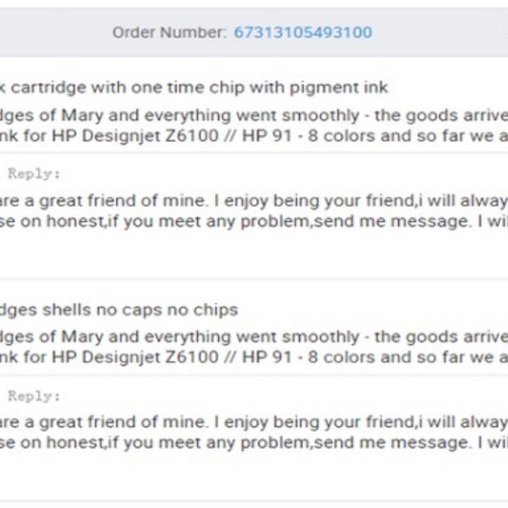Select "everything went smoothly" in the pigment ink review

tap(252, 116)
